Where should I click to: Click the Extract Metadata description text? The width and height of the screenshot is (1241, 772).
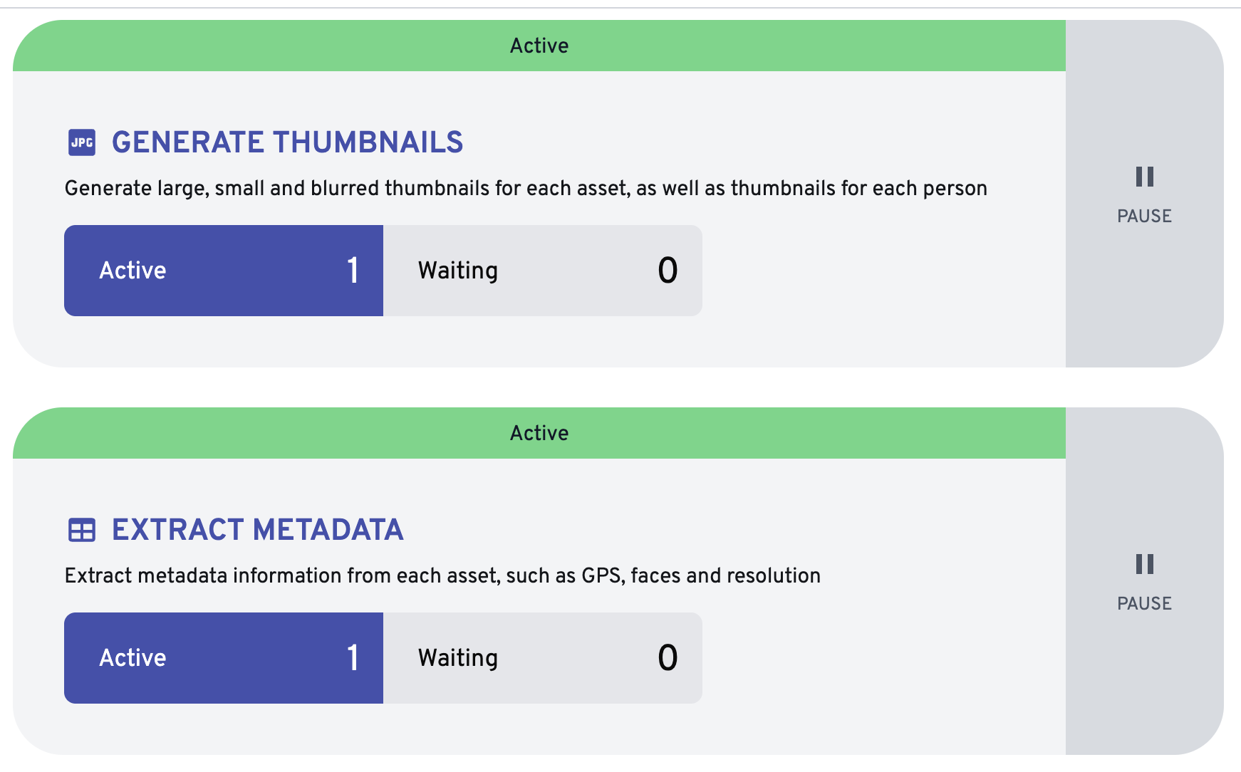pos(442,575)
